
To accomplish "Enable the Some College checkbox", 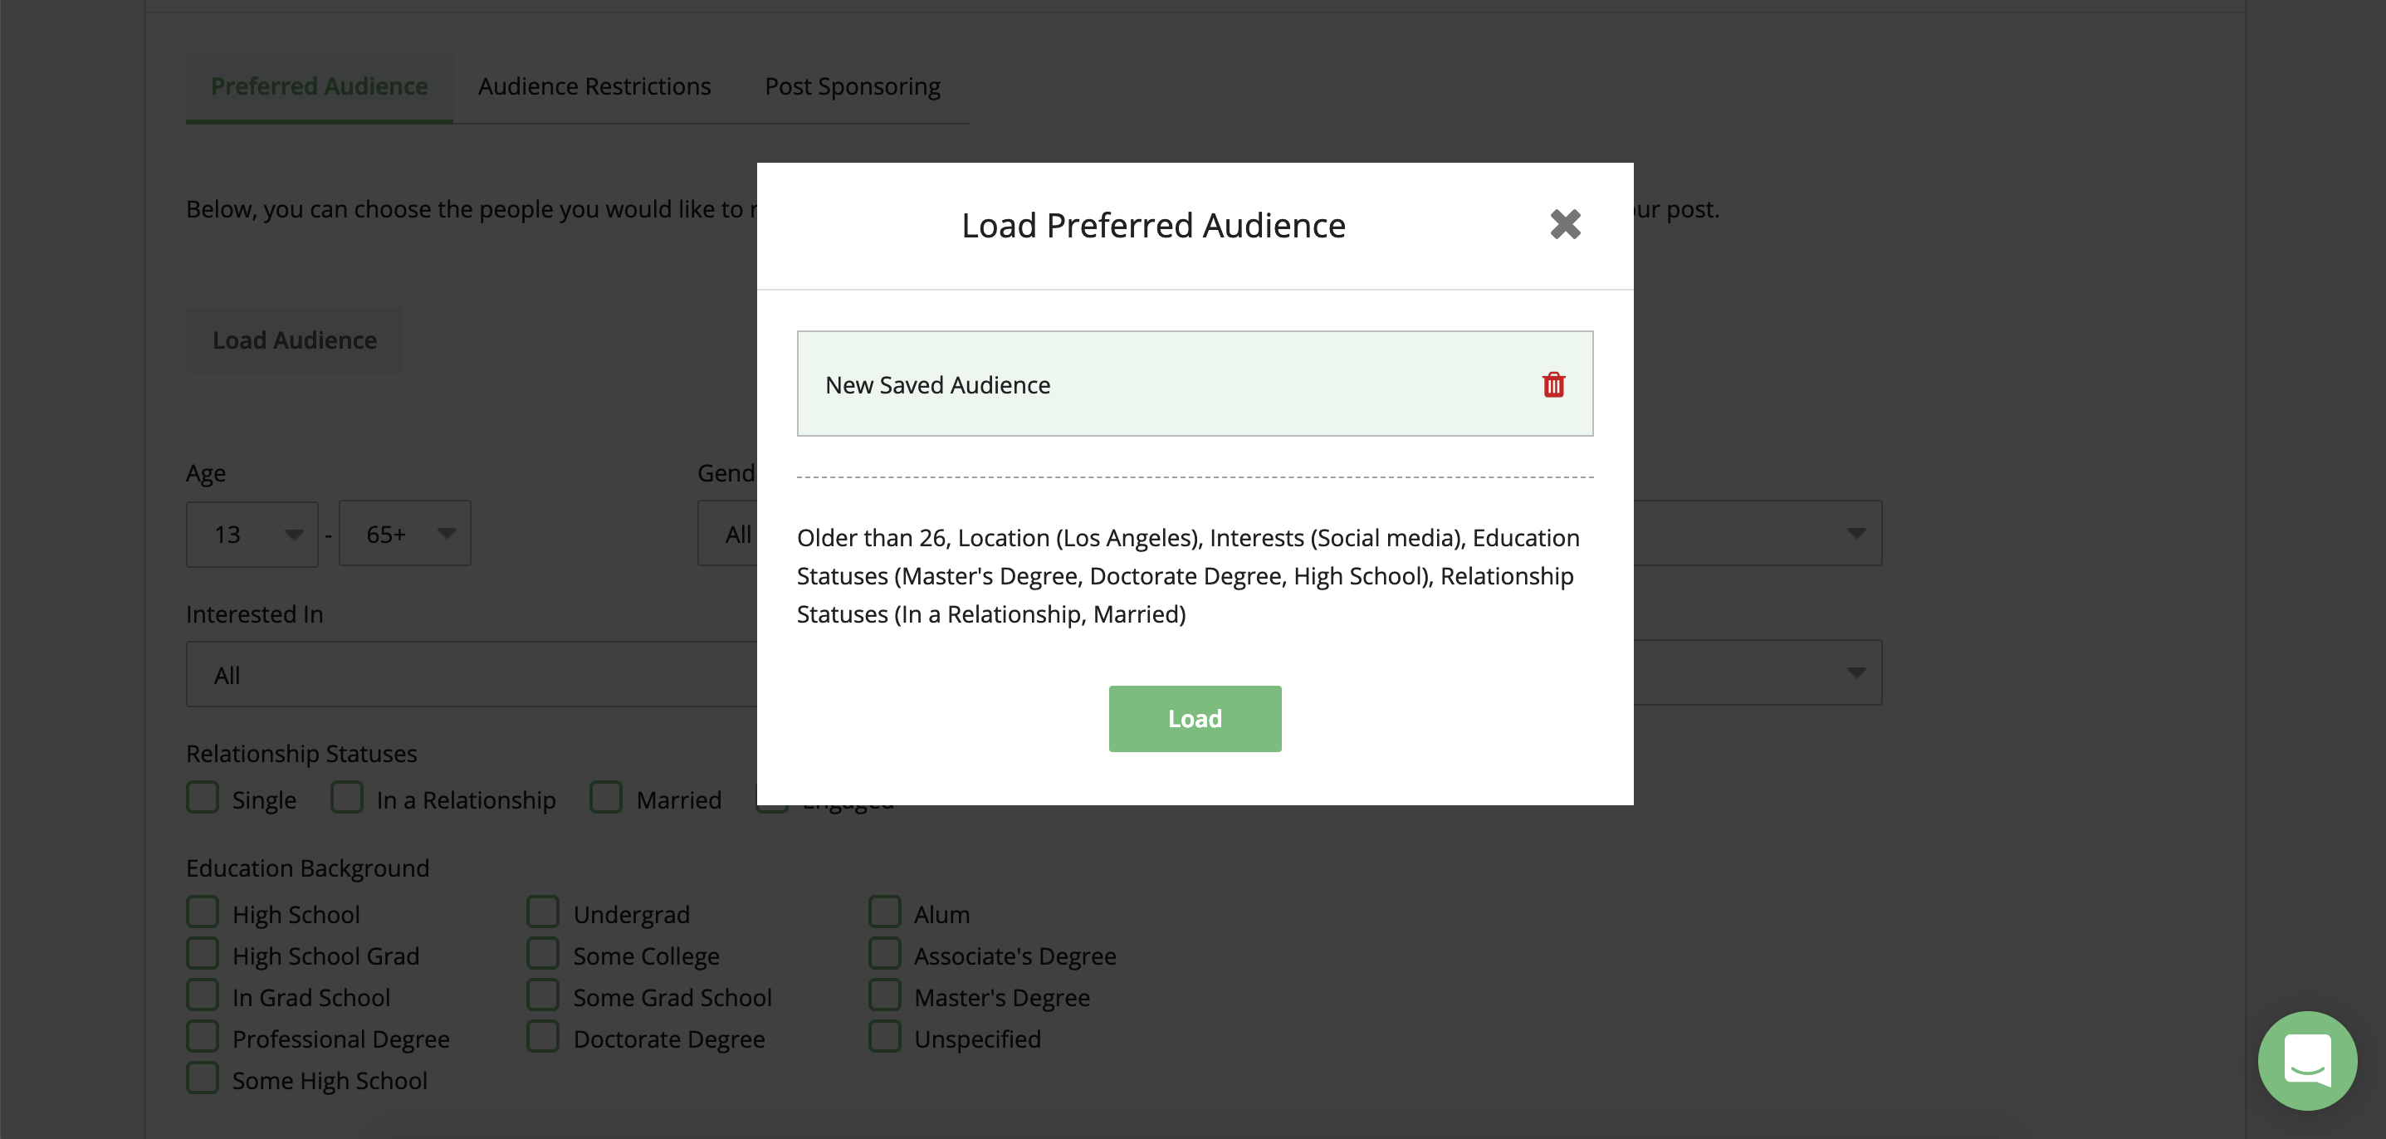I will 542,953.
